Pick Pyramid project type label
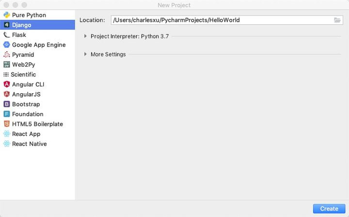 (x=23, y=55)
